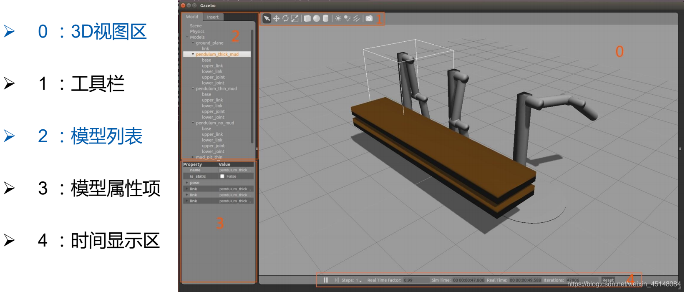This screenshot has width=685, height=292.
Task: Switch to the Insert tab
Action: 213,17
